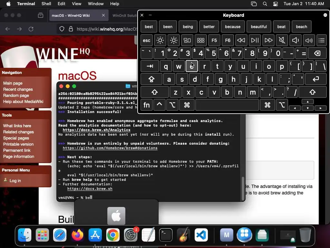Open What links here link

coord(17,126)
